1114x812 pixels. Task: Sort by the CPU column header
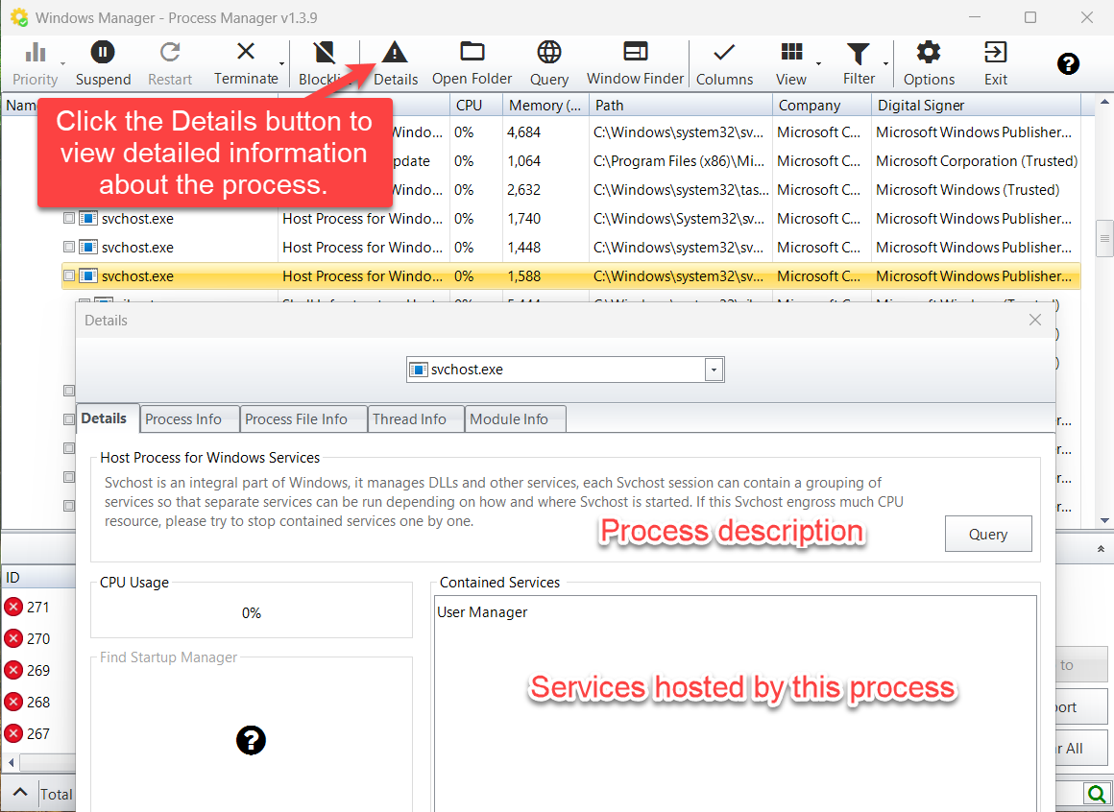(x=475, y=105)
